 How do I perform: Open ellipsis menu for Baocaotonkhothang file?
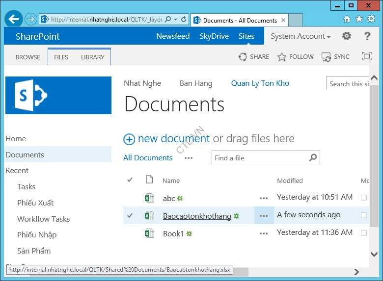264,216
